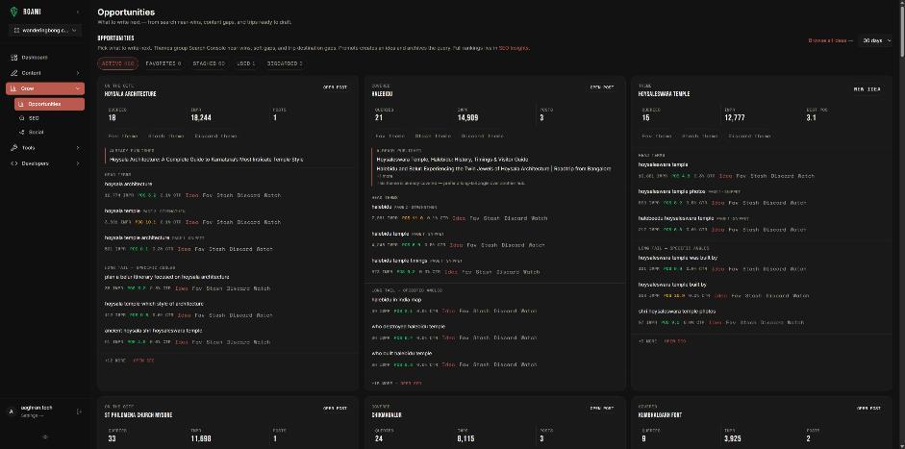The height and width of the screenshot is (449, 905).
Task: Click the logout icon beside the username
Action: point(79,412)
